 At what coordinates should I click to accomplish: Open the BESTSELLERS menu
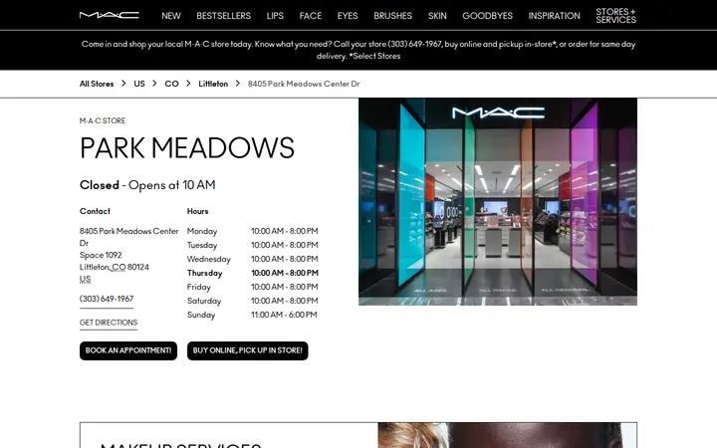tap(224, 16)
